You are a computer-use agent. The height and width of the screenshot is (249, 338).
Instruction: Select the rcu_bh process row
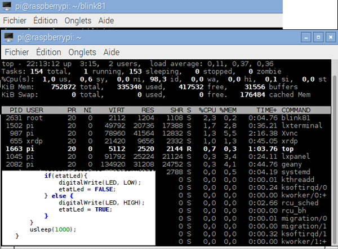(243, 211)
